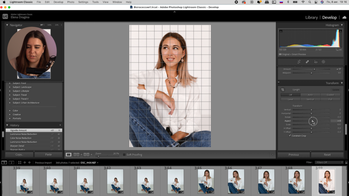The image size is (349, 196).
Task: Click the Reset button
Action: point(327,154)
